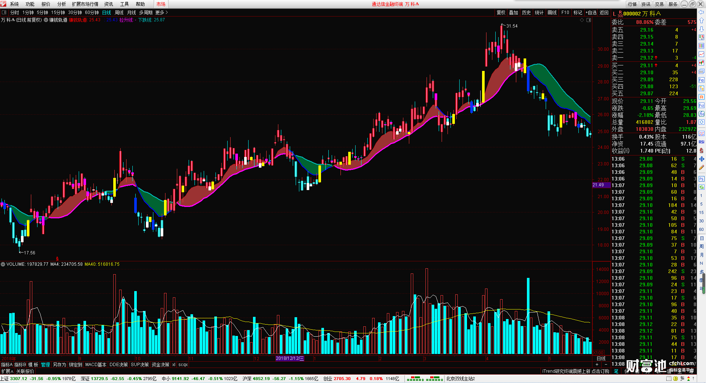
Task: Open the 分析 menu
Action: (62, 4)
